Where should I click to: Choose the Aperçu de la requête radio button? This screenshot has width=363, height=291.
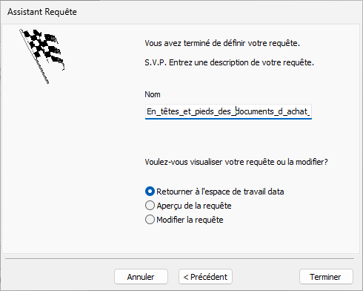click(150, 206)
